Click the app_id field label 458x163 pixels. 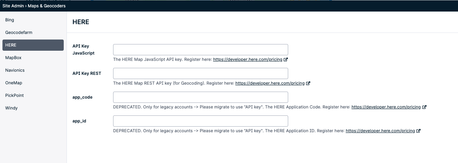tap(79, 121)
